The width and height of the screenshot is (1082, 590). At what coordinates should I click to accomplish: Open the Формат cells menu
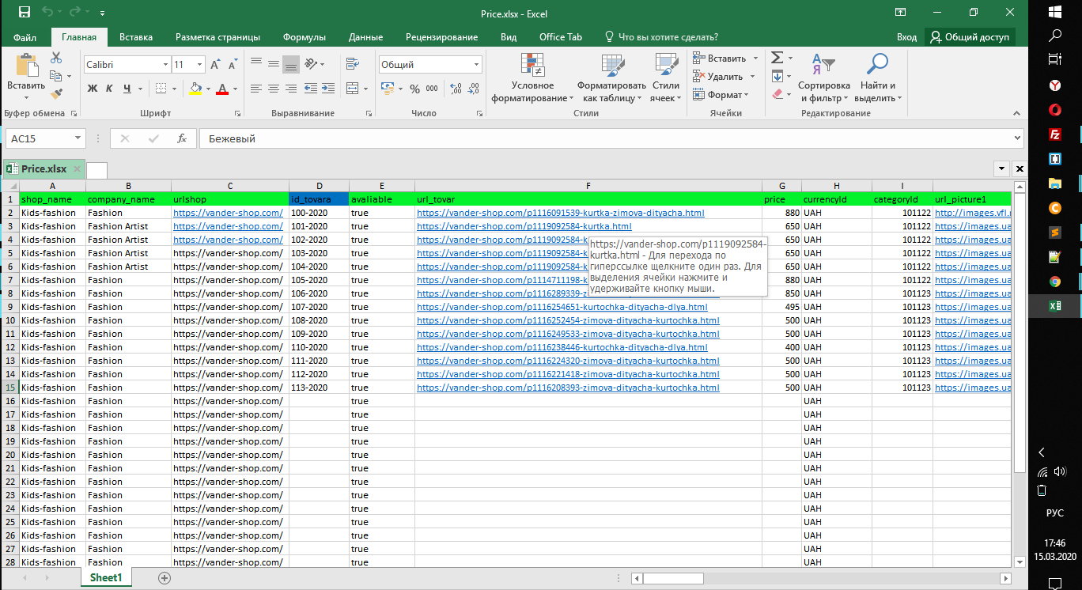tap(720, 95)
